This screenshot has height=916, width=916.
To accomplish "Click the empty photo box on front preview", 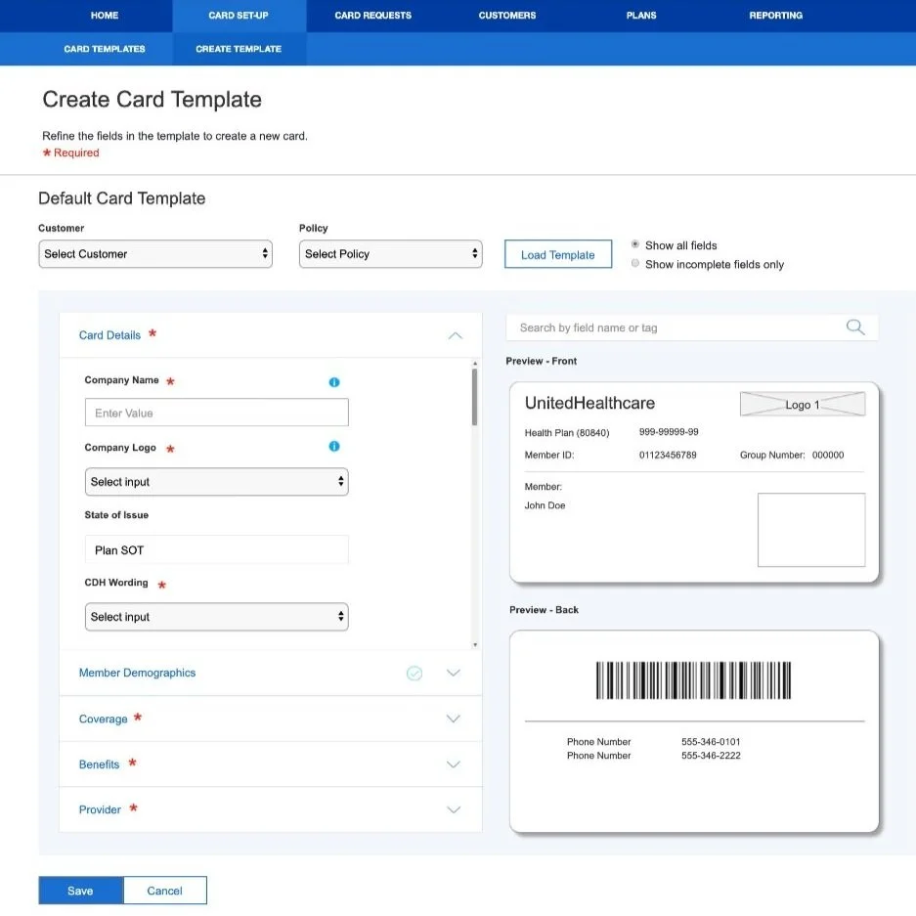I will pos(810,530).
